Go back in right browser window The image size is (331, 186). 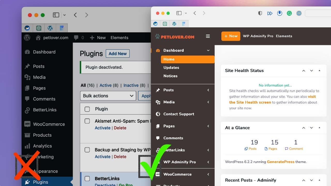point(195,13)
